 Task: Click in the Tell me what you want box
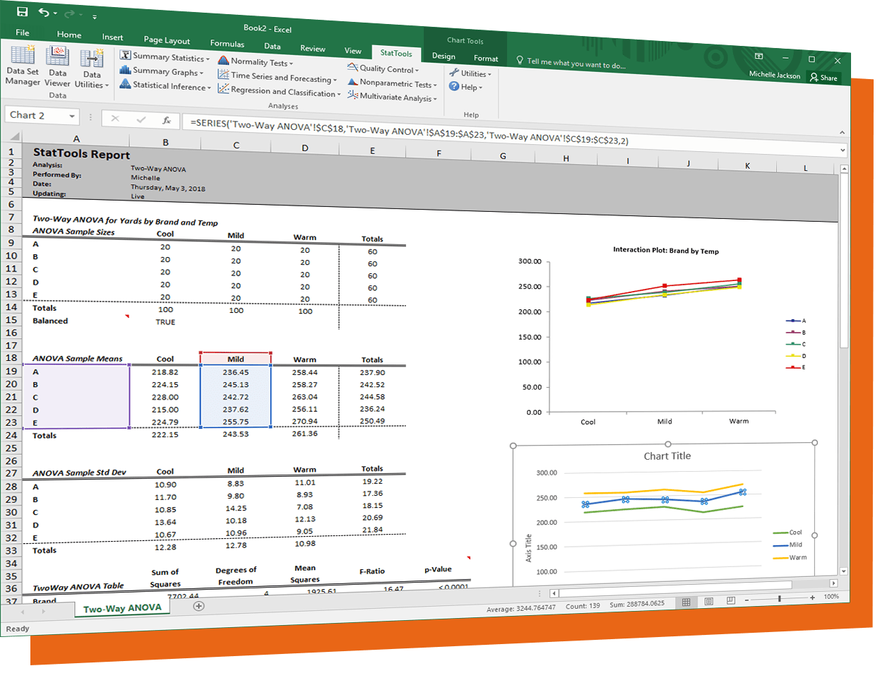click(576, 64)
